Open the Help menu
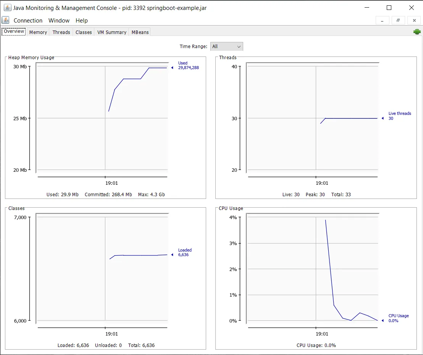 pyautogui.click(x=81, y=21)
